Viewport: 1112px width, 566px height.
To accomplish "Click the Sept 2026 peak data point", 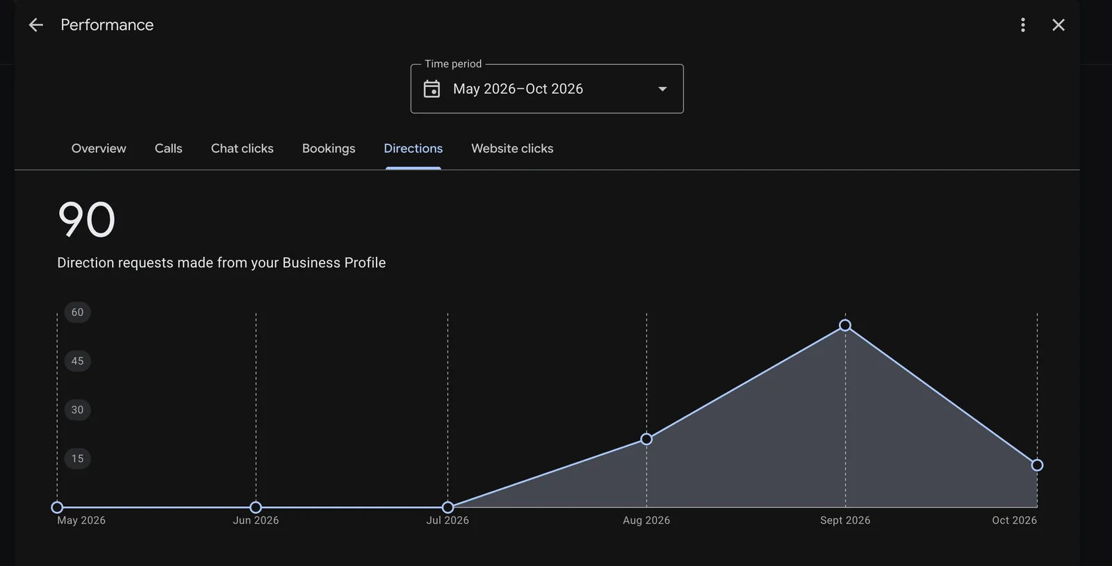I will 845,325.
